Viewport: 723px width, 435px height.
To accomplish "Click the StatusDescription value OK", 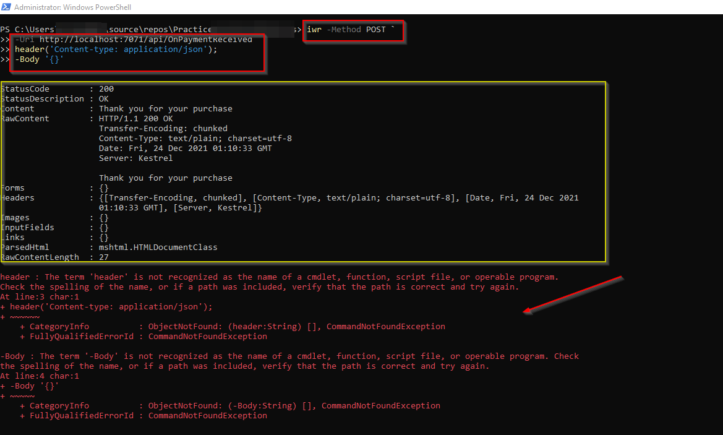I will pyautogui.click(x=104, y=99).
